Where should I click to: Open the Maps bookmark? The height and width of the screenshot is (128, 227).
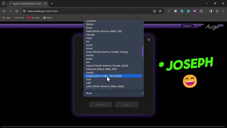(x=48, y=18)
